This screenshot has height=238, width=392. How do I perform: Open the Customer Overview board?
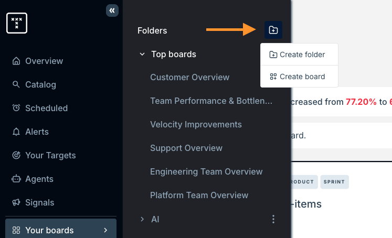[x=189, y=77]
